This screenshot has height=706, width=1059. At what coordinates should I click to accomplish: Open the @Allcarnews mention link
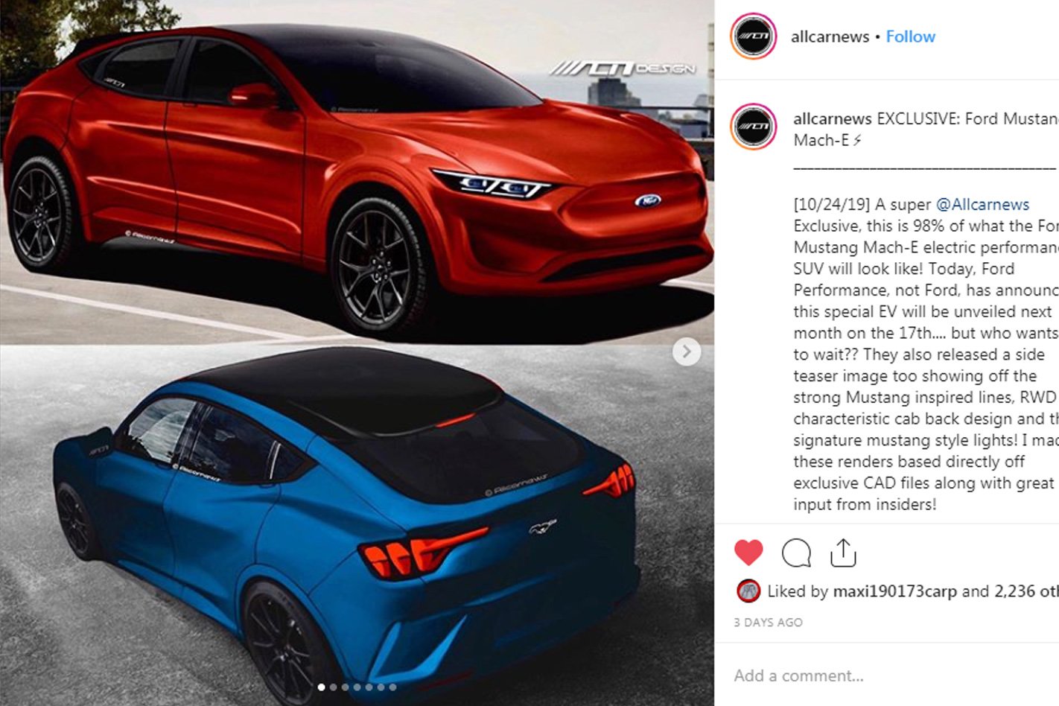pos(982,204)
